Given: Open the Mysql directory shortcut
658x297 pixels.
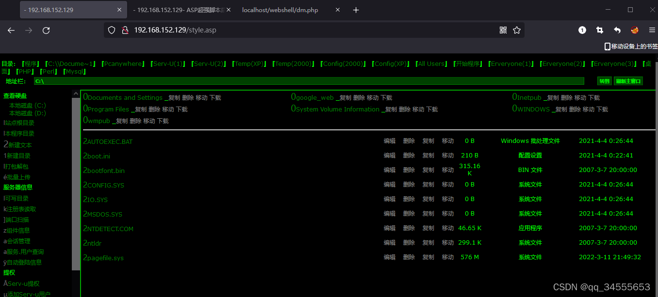Looking at the screenshot, I should [x=75, y=72].
